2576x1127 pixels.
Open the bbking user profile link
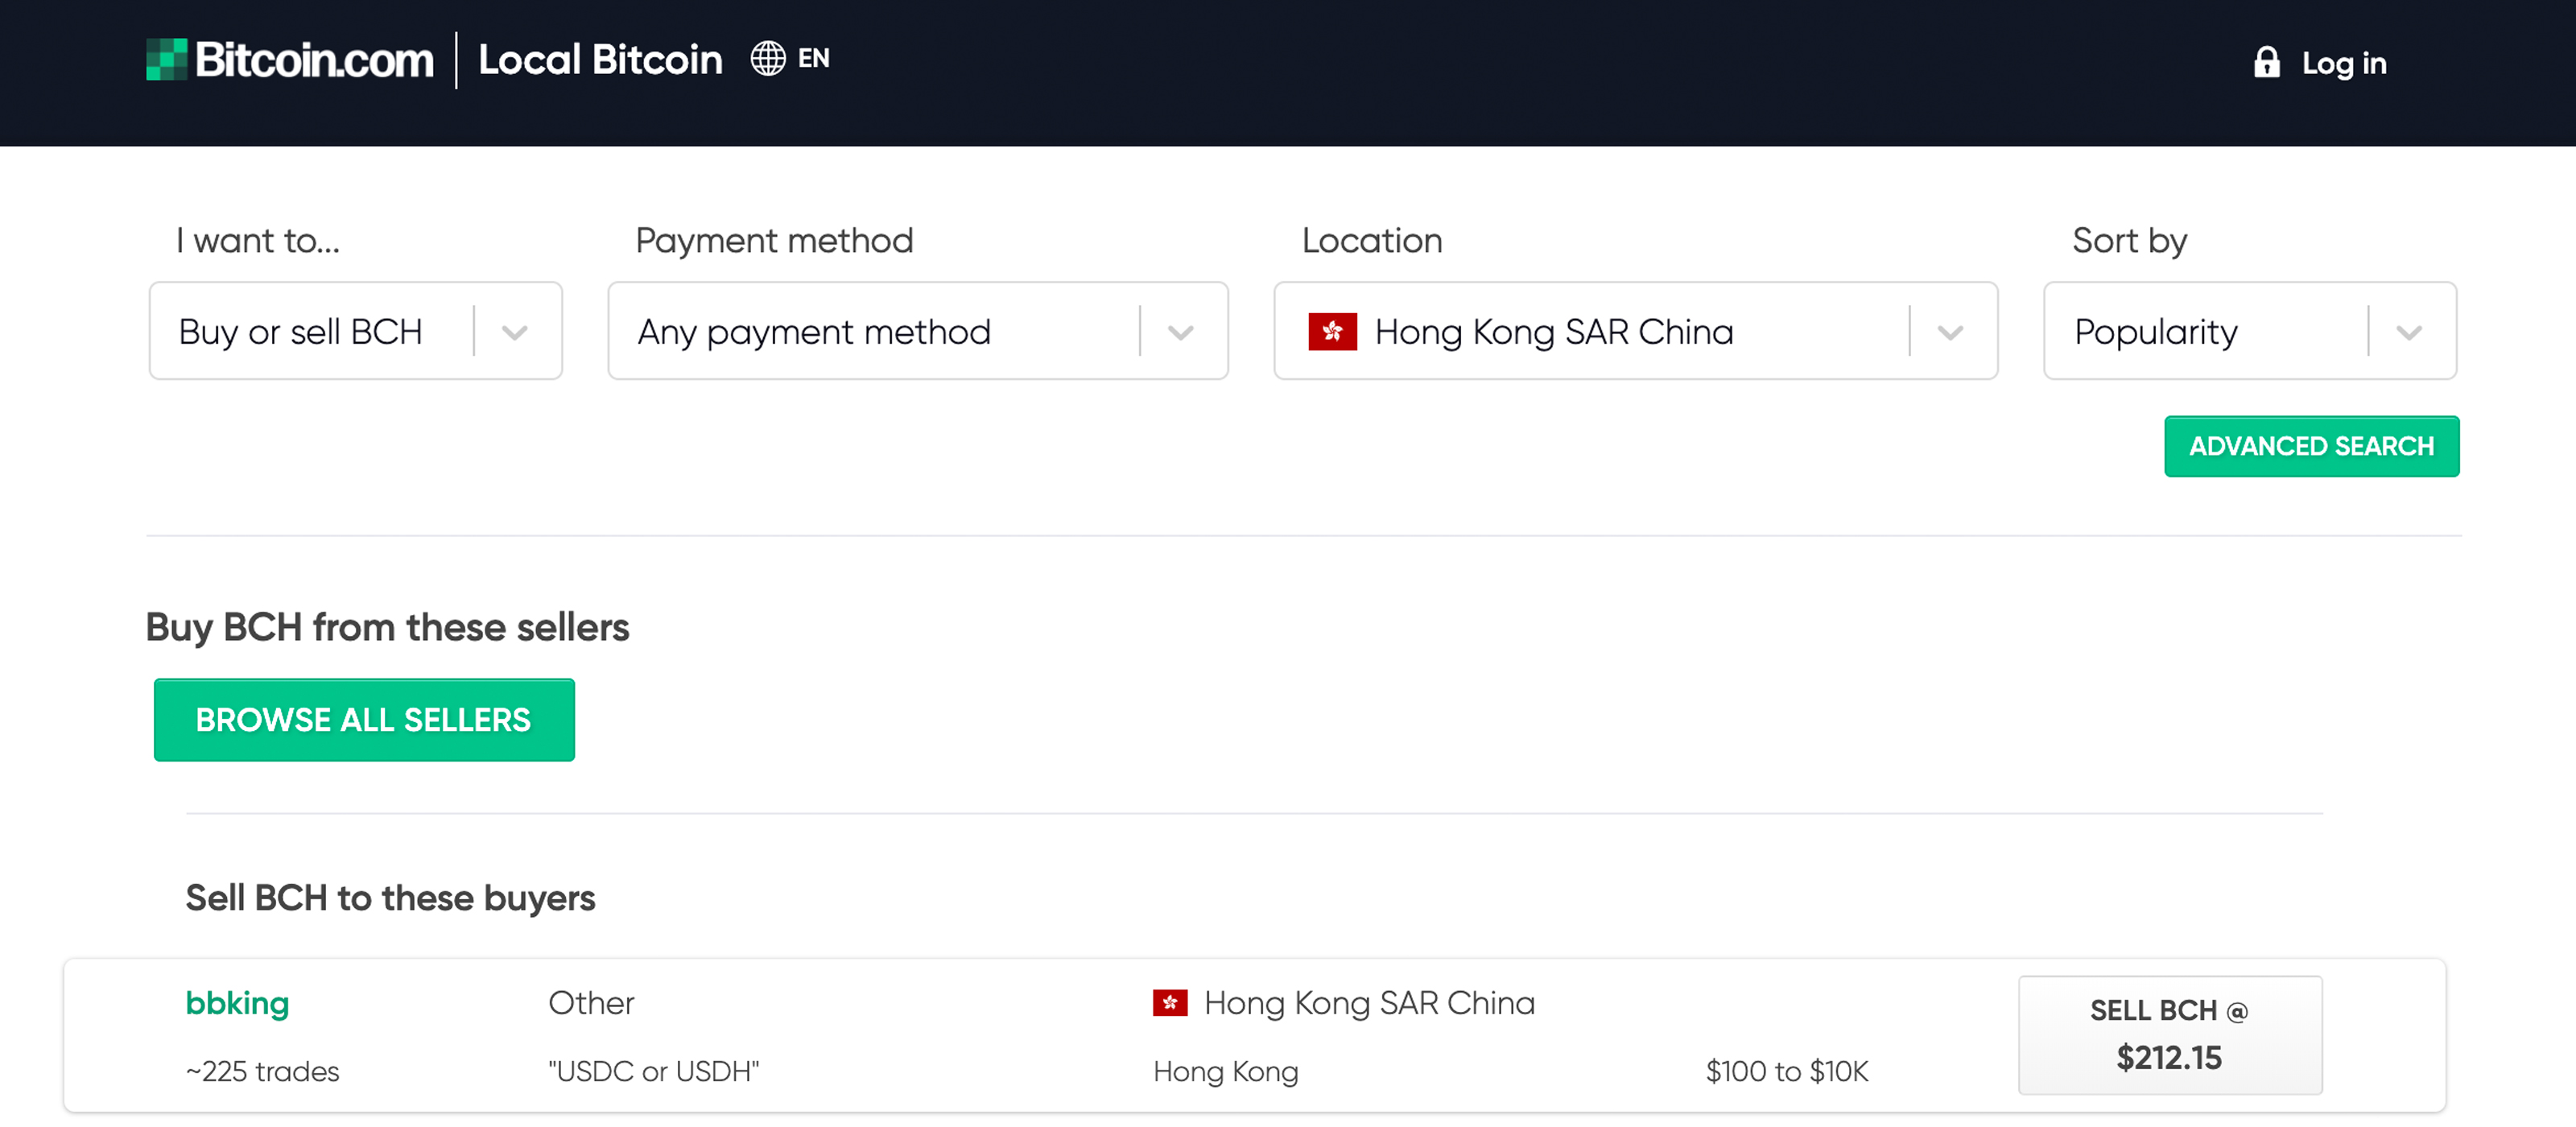pos(237,1003)
